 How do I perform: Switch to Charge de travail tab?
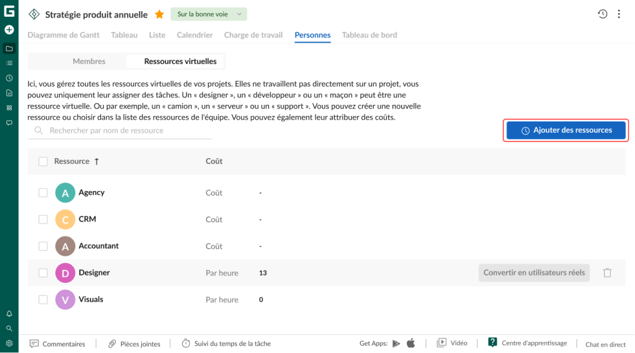coord(254,35)
